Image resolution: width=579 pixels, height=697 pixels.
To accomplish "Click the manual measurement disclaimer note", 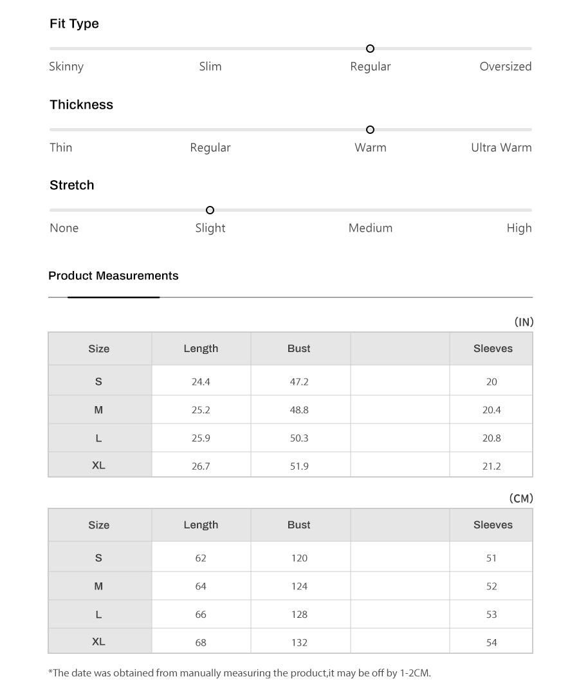I will (239, 673).
